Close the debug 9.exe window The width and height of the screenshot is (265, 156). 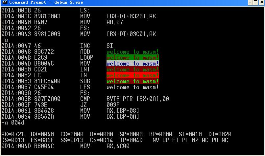point(262,3)
